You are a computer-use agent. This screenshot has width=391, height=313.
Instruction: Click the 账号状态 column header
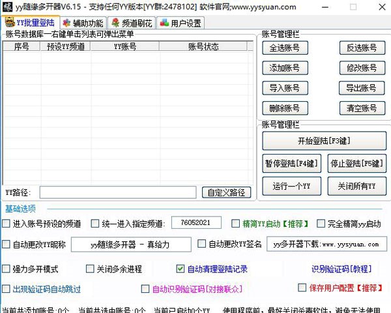[203, 47]
